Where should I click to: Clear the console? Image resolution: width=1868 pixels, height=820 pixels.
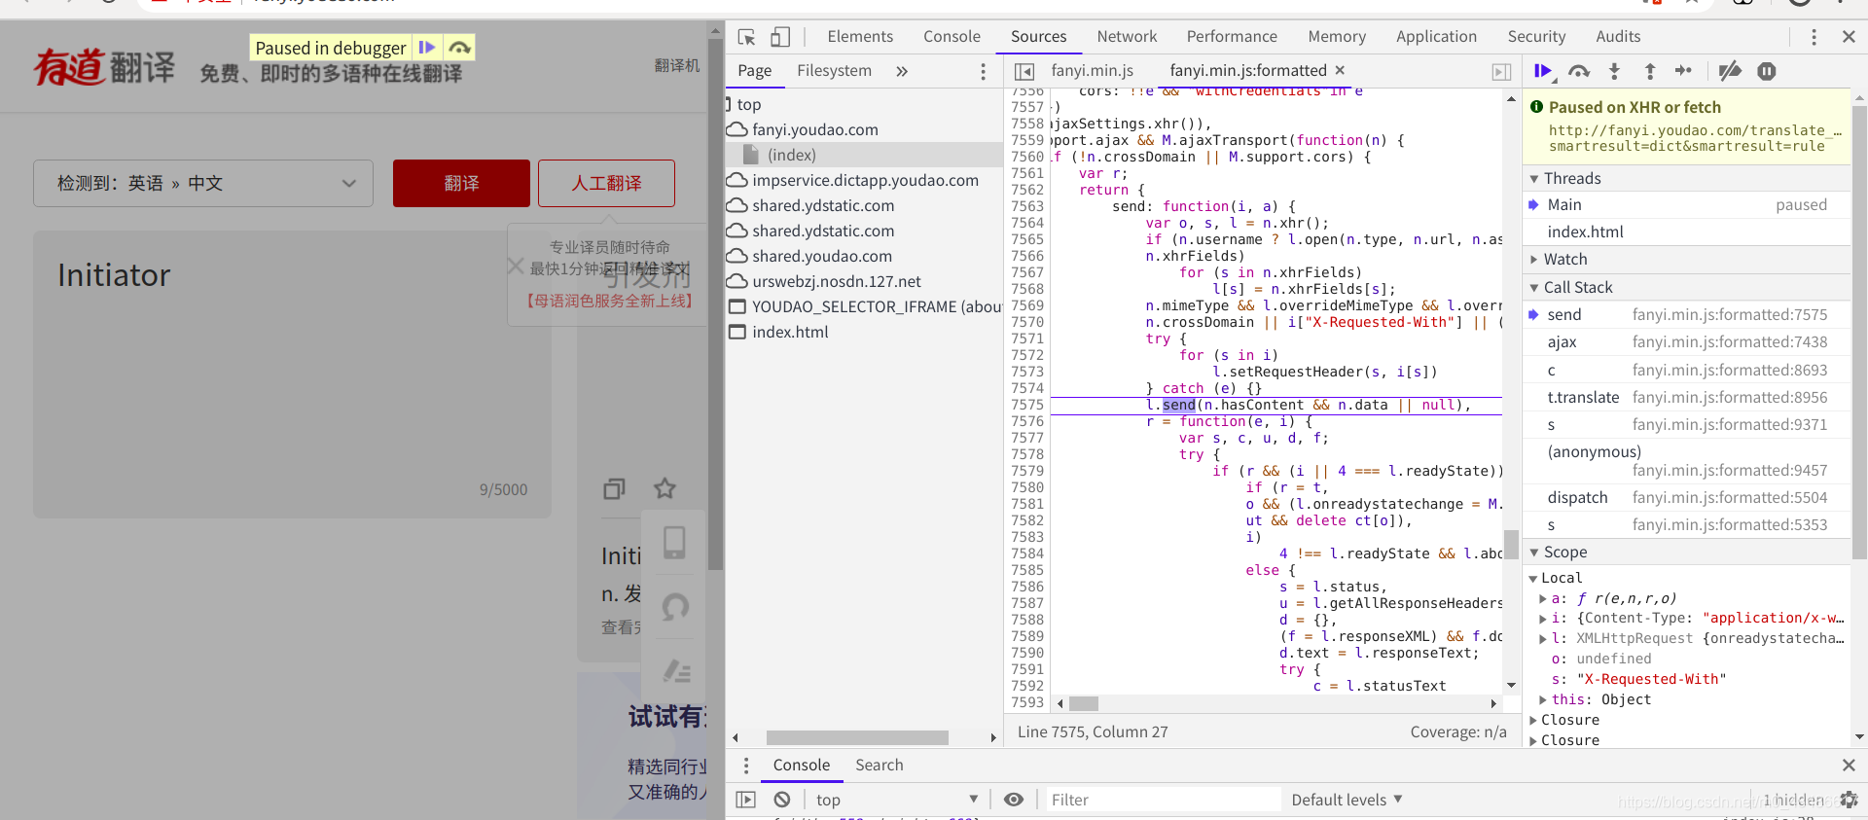[782, 800]
